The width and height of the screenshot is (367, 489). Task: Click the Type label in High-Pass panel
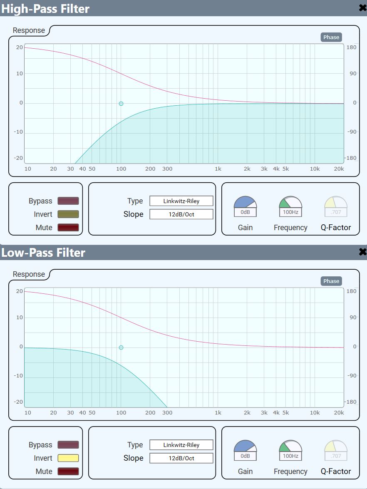click(135, 201)
